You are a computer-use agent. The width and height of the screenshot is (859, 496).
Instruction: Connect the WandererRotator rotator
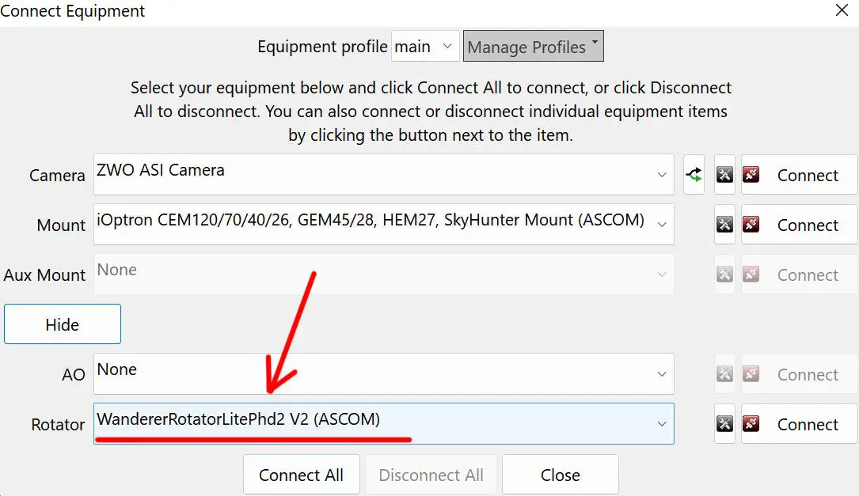click(799, 424)
